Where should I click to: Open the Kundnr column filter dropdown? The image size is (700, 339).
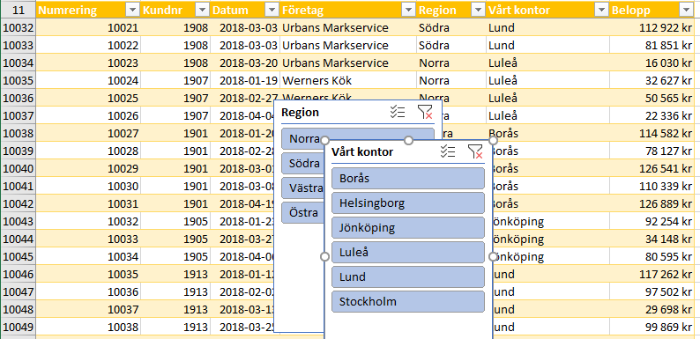click(x=203, y=11)
